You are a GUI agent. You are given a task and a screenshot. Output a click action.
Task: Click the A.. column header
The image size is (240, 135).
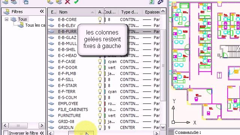click(x=100, y=12)
